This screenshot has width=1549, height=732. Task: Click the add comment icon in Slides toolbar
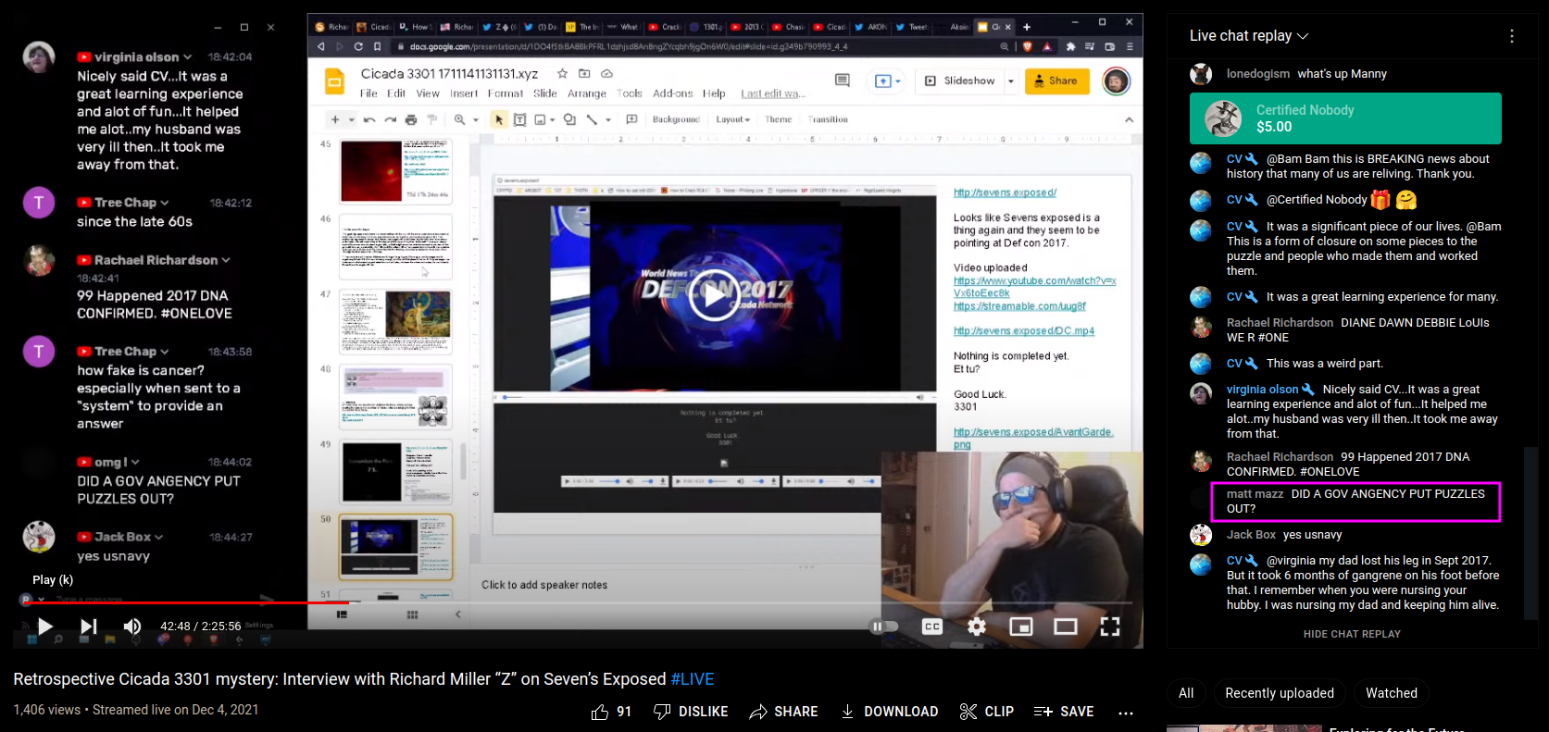pyautogui.click(x=631, y=119)
